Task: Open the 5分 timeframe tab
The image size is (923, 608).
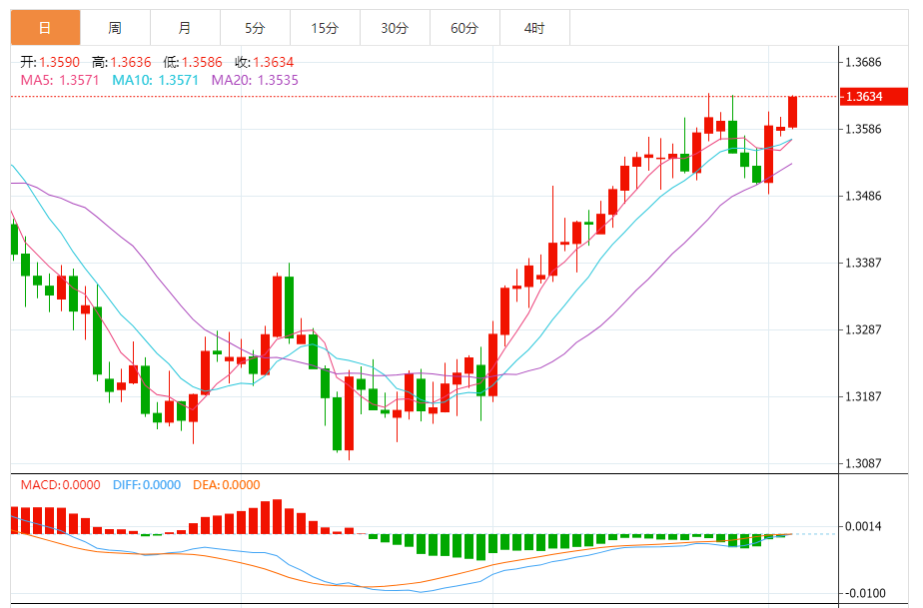Action: (255, 28)
